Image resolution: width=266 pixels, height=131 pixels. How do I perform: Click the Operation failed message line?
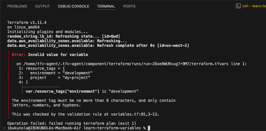point(72,123)
